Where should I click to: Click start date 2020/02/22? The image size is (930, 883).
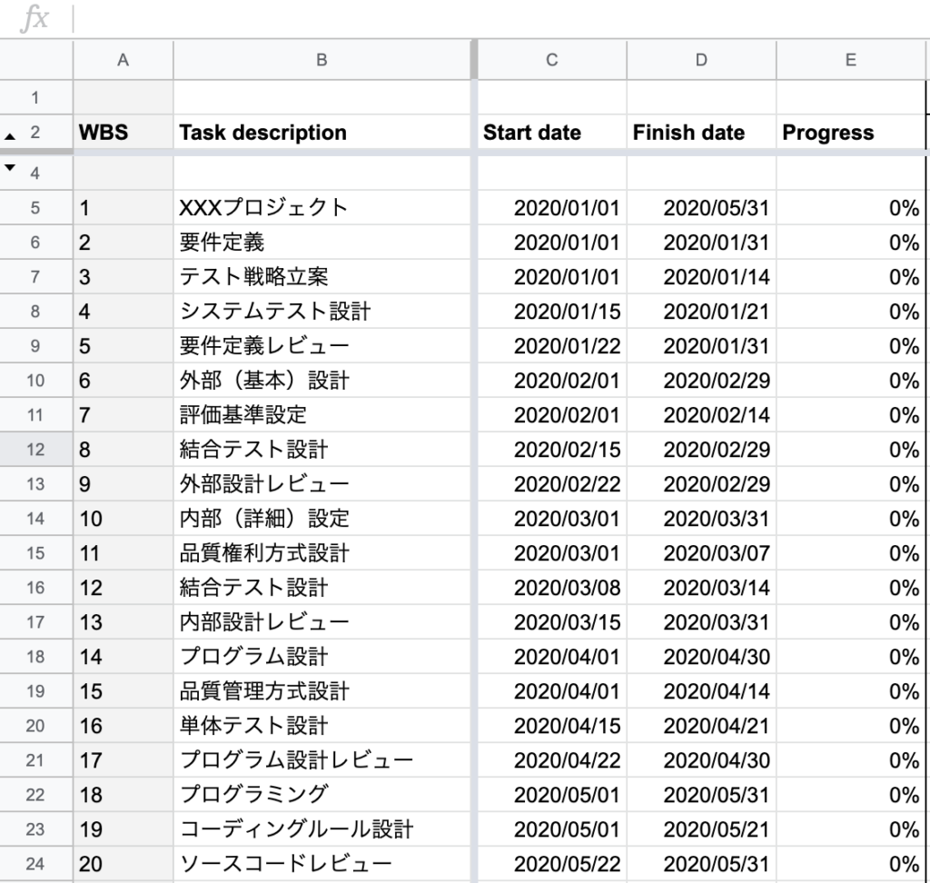[x=551, y=483]
